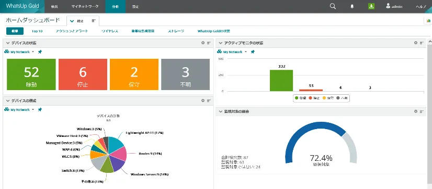Expand the chevron on the 概要 dashboard tab
This screenshot has width=432, height=189.
pyautogui.click(x=72, y=21)
